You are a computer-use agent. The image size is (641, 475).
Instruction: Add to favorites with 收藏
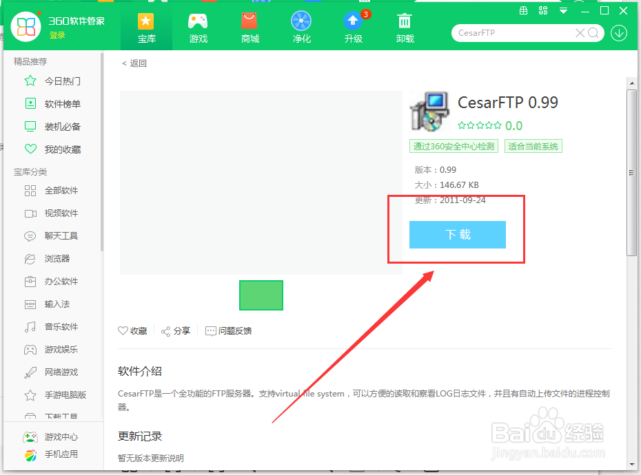click(132, 331)
